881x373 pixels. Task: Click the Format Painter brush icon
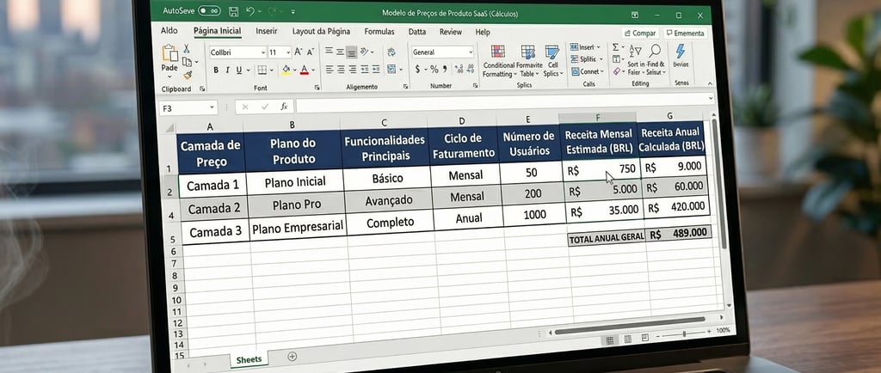click(188, 75)
